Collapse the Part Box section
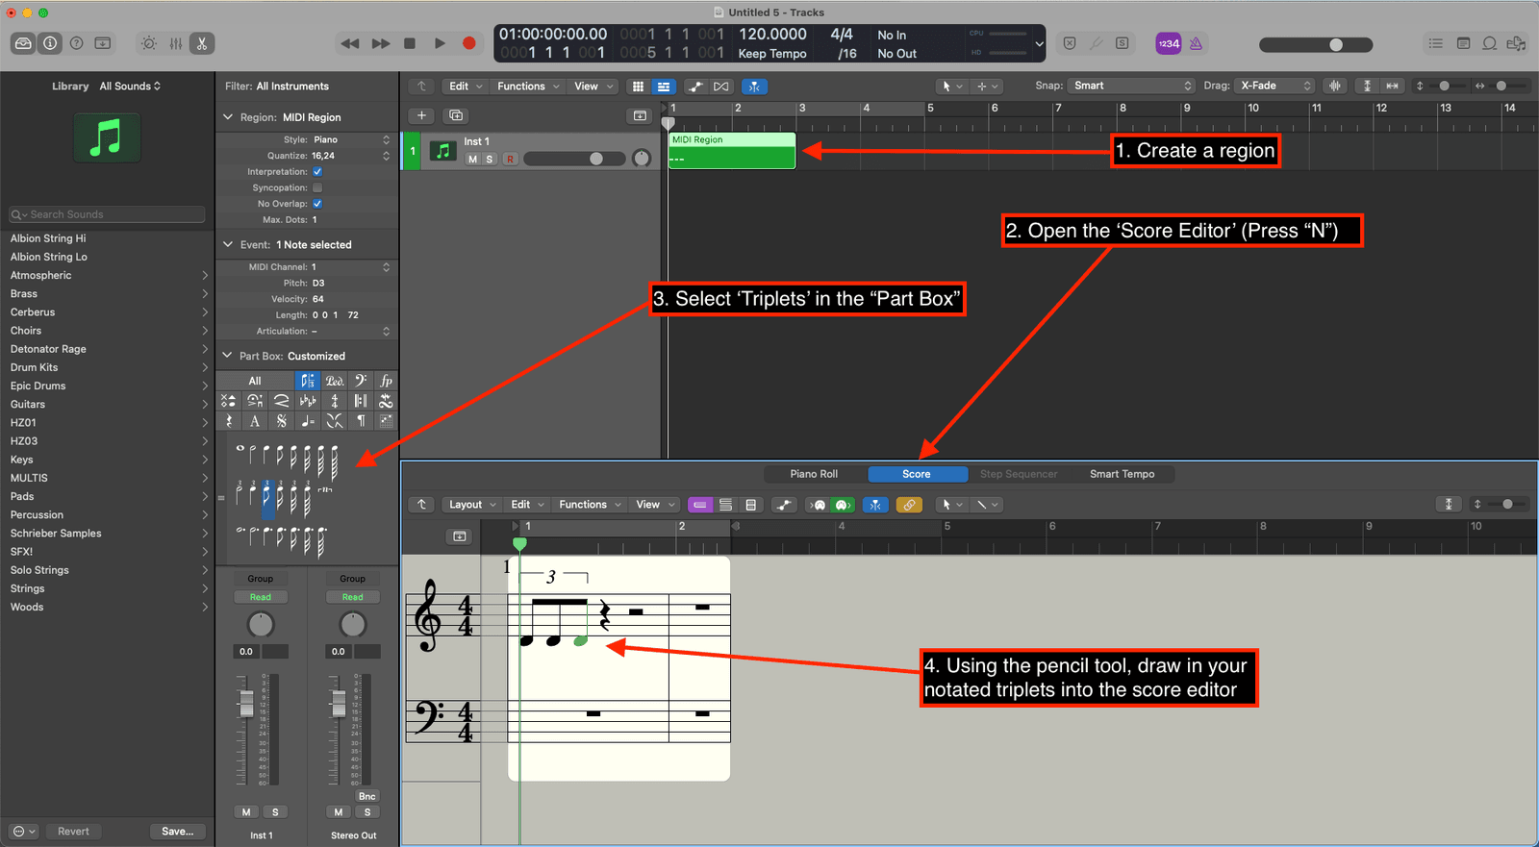 coord(228,356)
